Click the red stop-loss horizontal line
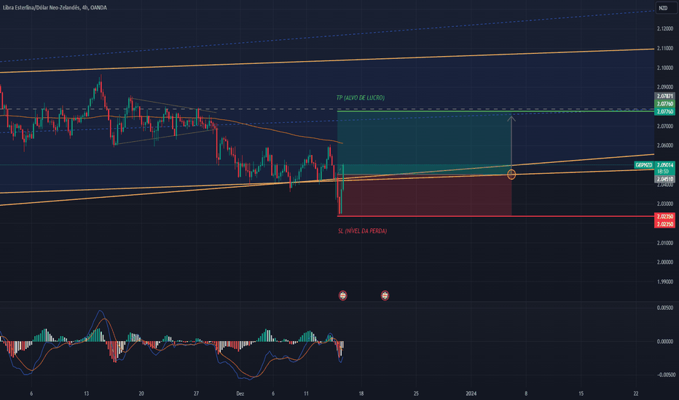Image resolution: width=679 pixels, height=400 pixels. [x=495, y=216]
